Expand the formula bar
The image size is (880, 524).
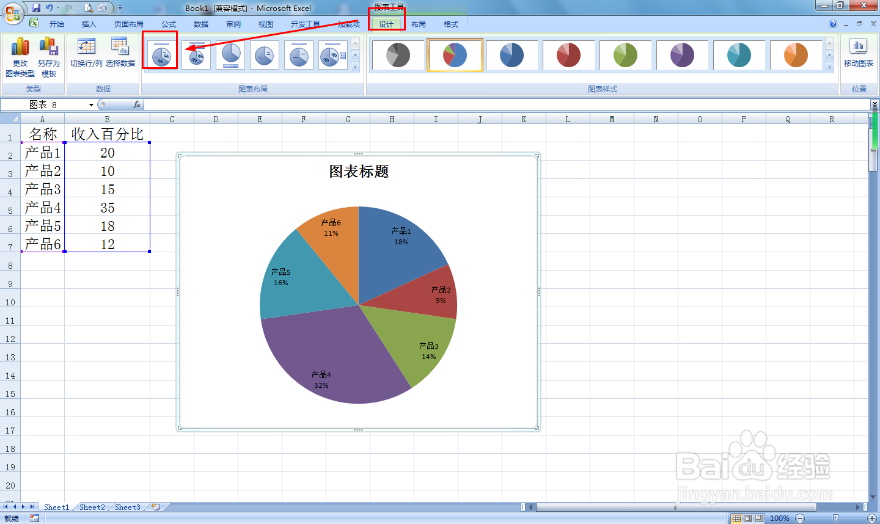(875, 104)
